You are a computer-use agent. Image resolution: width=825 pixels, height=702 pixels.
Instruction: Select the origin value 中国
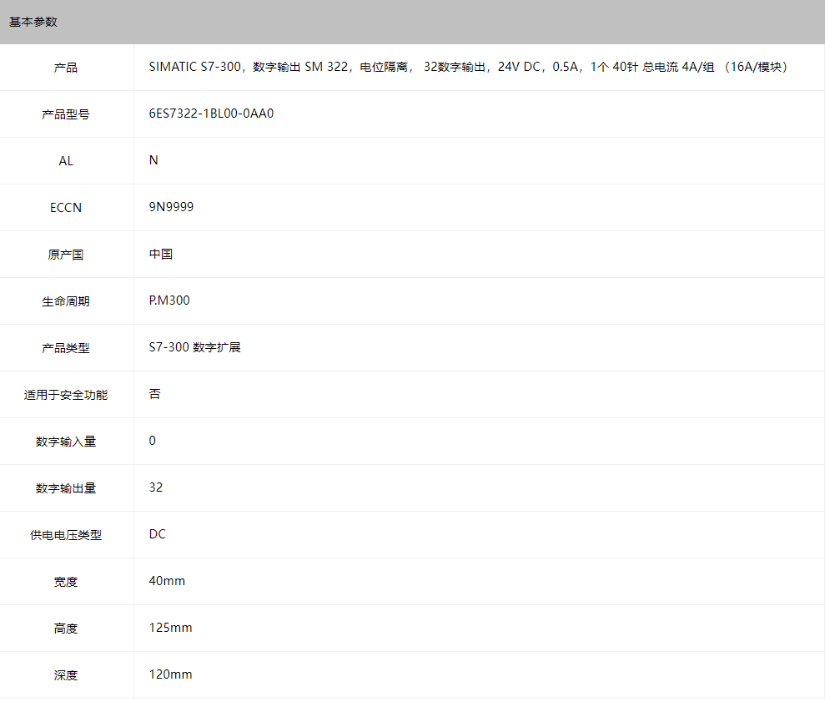(161, 254)
